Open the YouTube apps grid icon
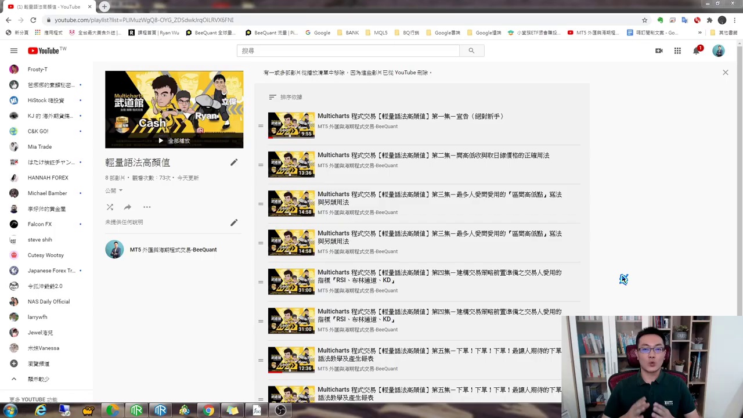Image resolution: width=743 pixels, height=418 pixels. click(677, 51)
